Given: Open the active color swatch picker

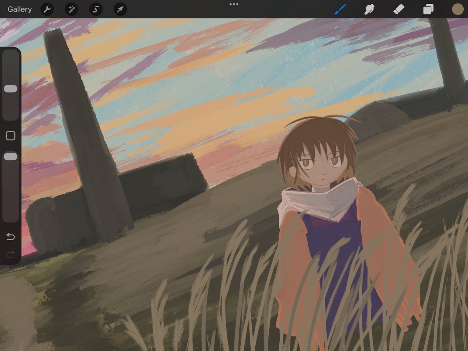Looking at the screenshot, I should [457, 9].
